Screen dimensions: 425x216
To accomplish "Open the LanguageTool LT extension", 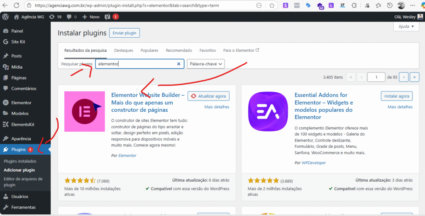I will coord(342,5).
